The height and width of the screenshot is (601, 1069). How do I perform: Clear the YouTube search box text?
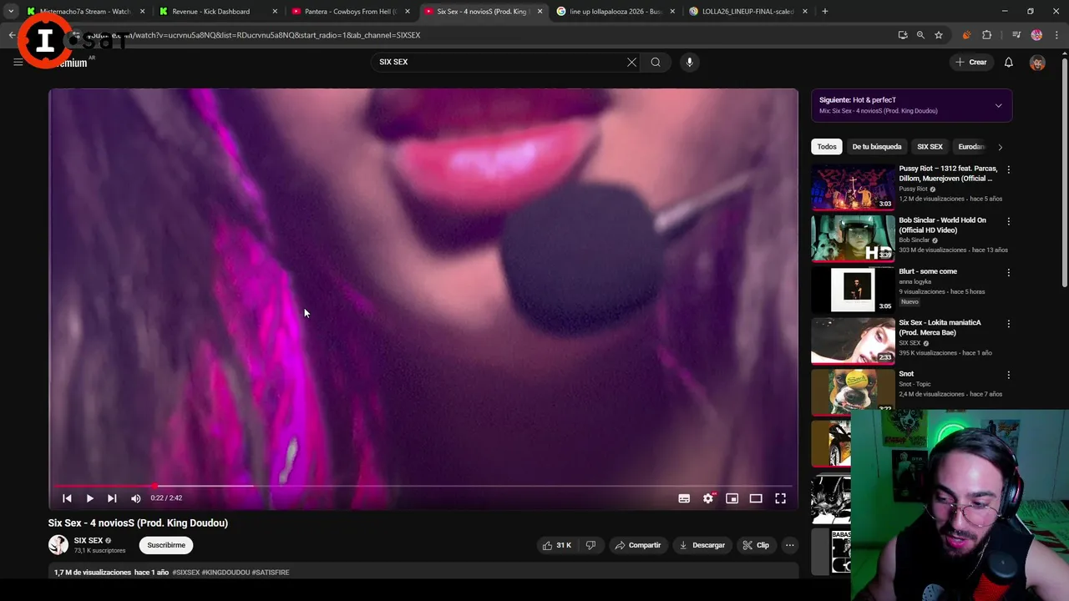point(631,62)
